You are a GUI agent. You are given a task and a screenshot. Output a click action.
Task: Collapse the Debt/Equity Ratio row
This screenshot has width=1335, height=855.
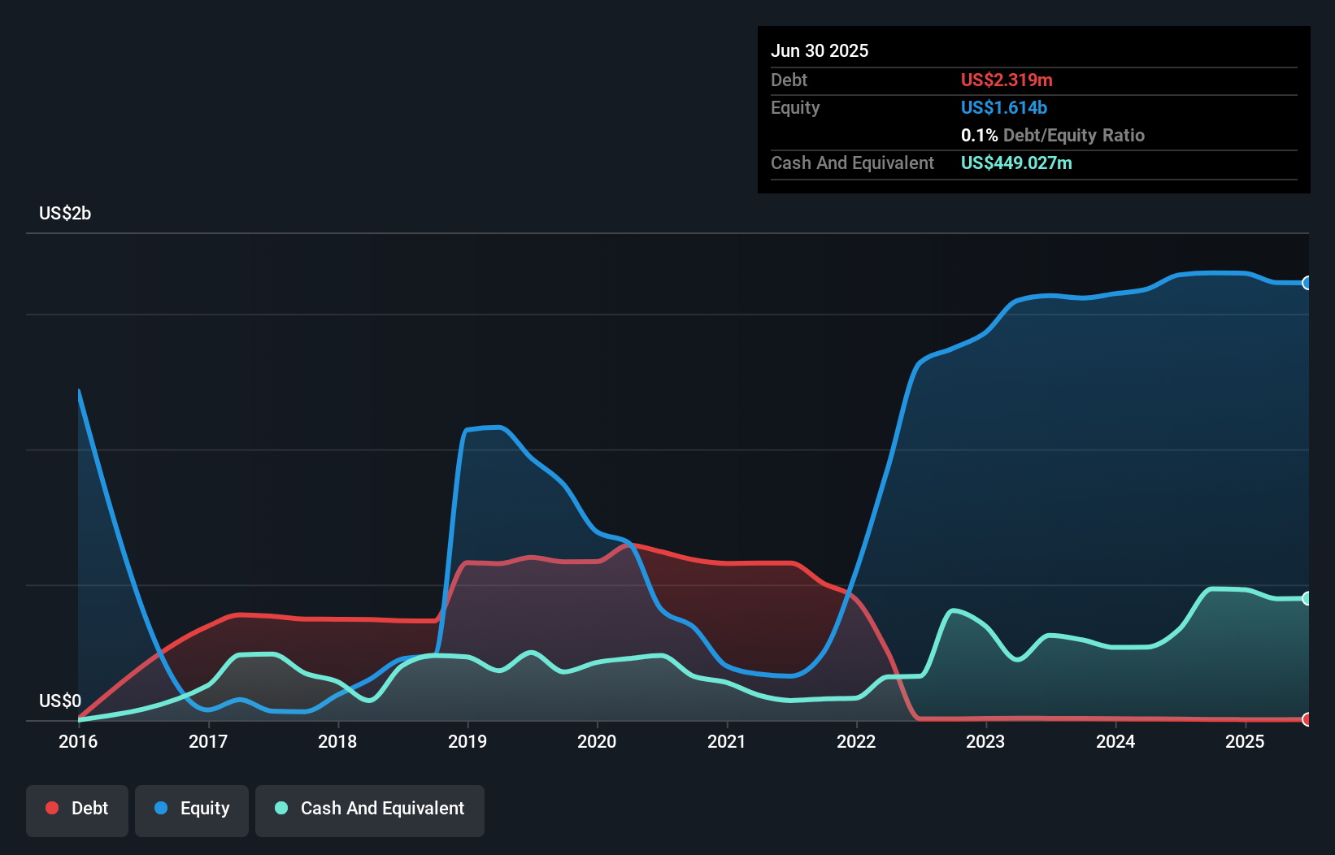(x=1053, y=135)
